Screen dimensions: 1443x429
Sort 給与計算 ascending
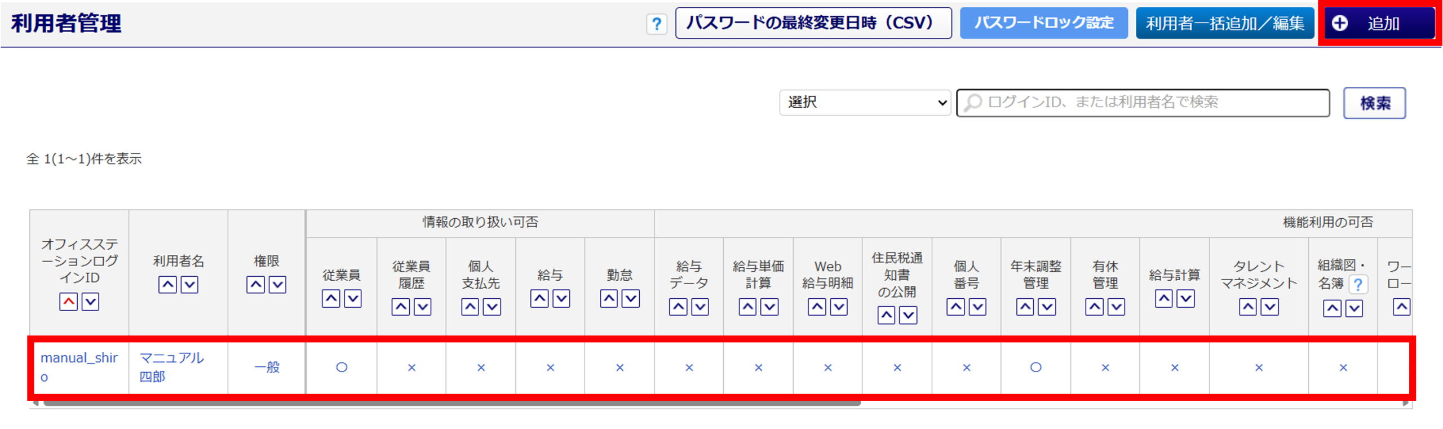click(1164, 298)
